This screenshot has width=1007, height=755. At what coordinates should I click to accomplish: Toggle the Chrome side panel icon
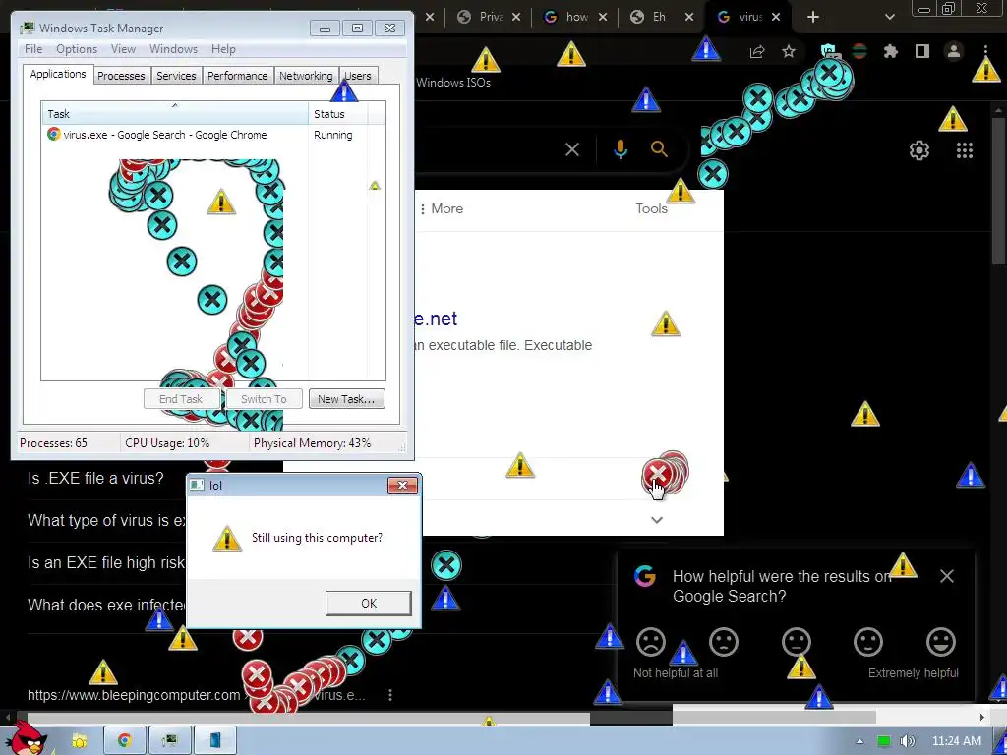coord(922,51)
